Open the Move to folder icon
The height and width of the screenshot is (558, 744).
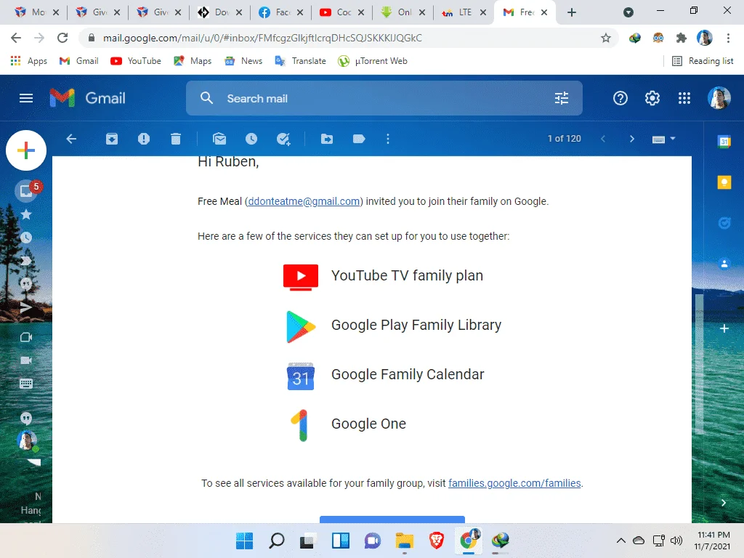(x=327, y=139)
